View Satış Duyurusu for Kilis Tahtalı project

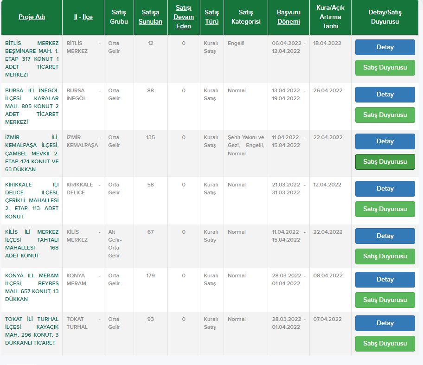point(385,256)
